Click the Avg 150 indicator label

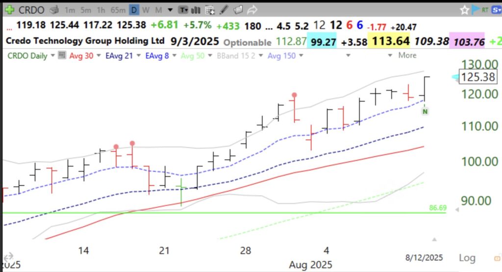pyautogui.click(x=282, y=56)
